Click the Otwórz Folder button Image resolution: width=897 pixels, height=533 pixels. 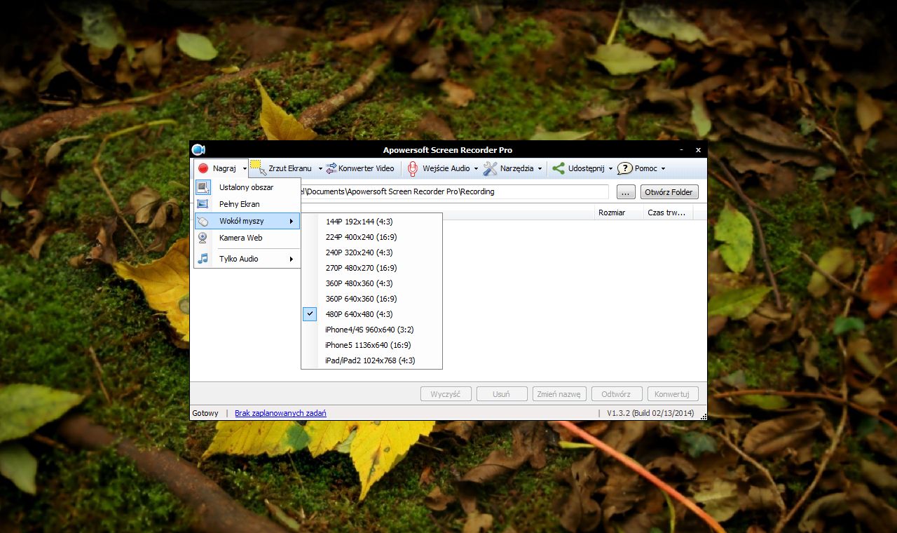pyautogui.click(x=669, y=192)
